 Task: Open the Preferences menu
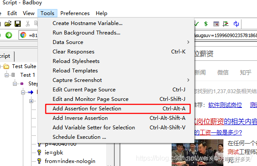75,13
